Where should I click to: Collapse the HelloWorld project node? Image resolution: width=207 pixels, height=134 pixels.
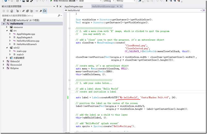point(4,24)
